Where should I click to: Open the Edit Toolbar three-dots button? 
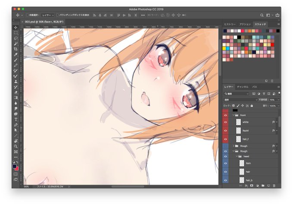[x=16, y=157]
